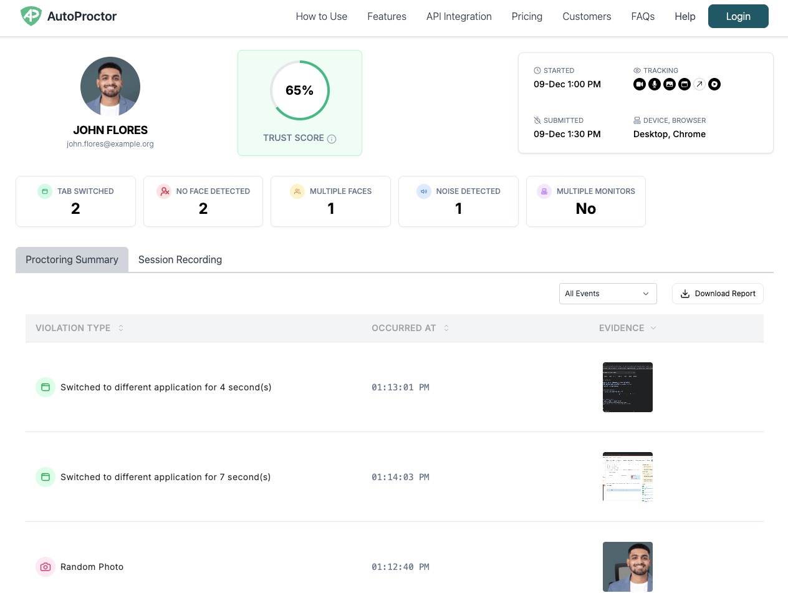Click the Login button
This screenshot has width=788, height=593.
click(738, 16)
